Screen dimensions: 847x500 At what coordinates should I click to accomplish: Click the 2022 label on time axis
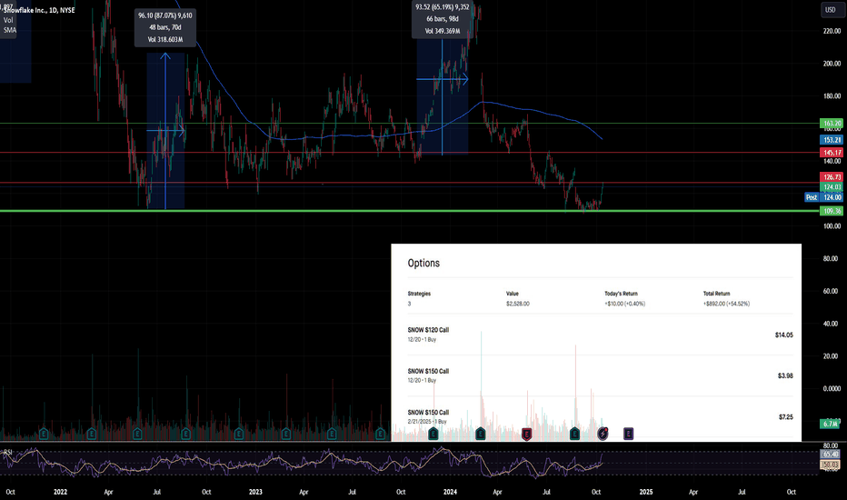coord(61,492)
